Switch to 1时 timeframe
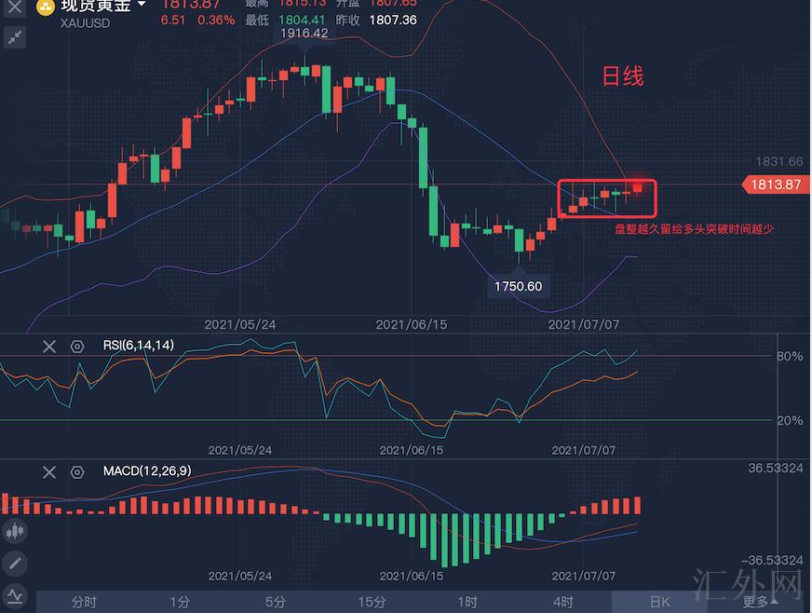 pos(467,602)
